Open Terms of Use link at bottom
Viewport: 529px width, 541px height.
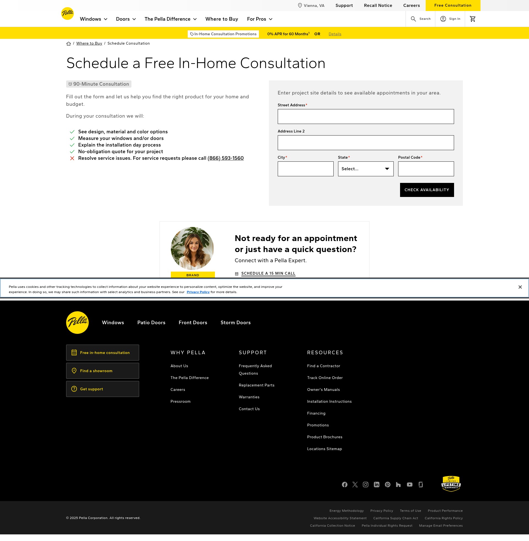tap(410, 511)
